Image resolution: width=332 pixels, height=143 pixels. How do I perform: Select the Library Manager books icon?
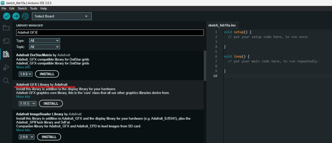tap(6, 54)
